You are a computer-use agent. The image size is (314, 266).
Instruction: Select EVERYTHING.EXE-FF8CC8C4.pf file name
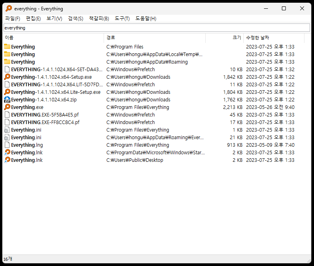(45, 122)
